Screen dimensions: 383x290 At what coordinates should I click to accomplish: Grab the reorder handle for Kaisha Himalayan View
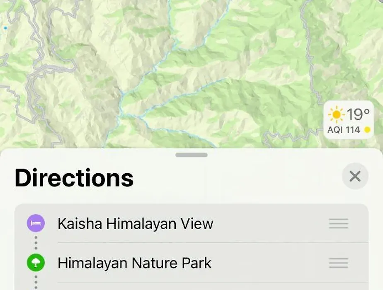point(338,223)
